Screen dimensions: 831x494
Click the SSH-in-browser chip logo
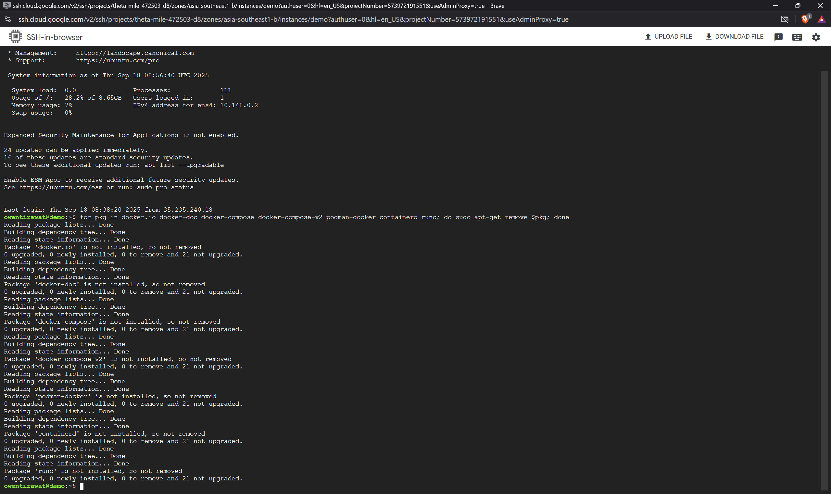pyautogui.click(x=15, y=37)
